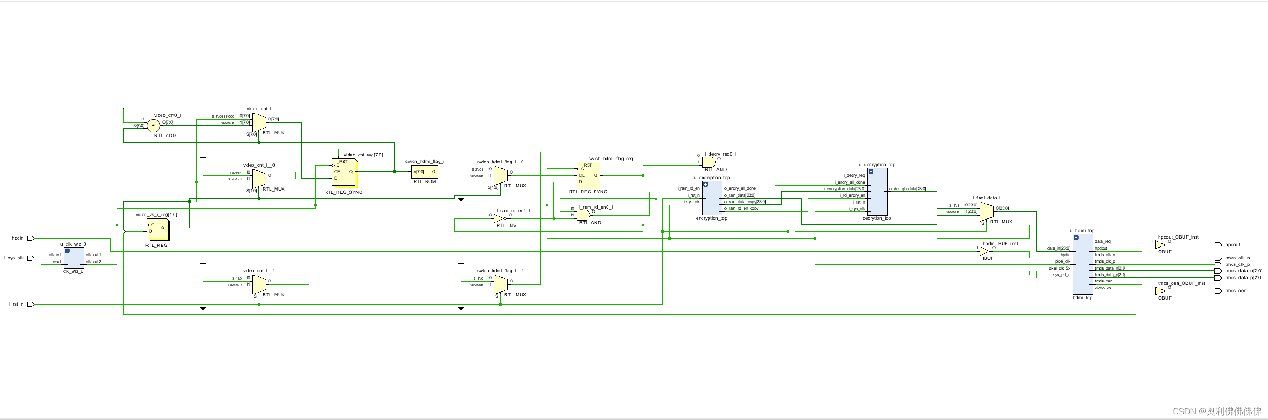This screenshot has width=1268, height=420.
Task: Select the video_cnt0_i RTL_ADD adder symbol
Action: coord(153,126)
